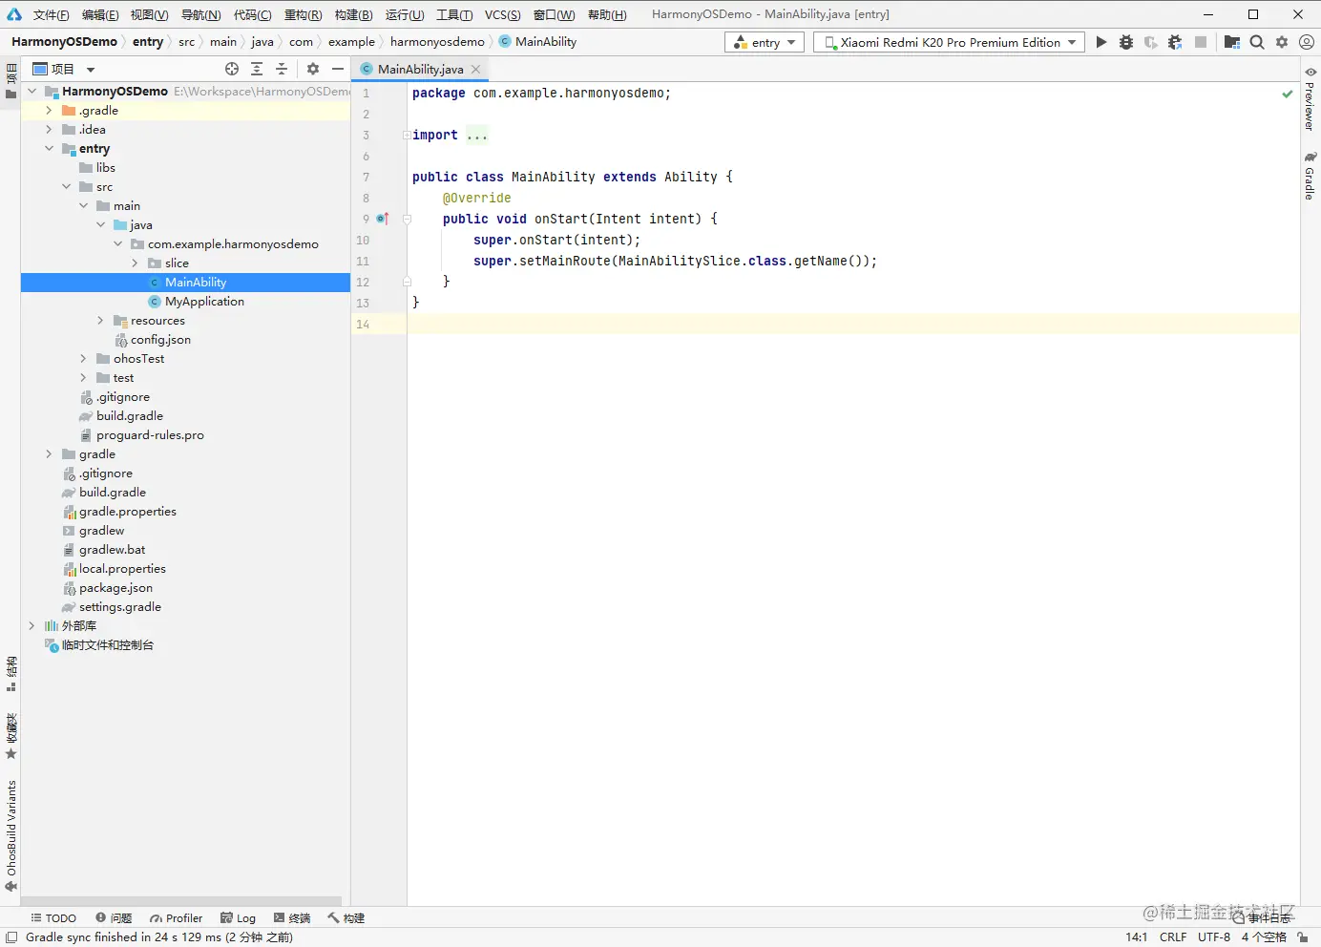Image resolution: width=1321 pixels, height=947 pixels.
Task: Click locate/select opened file icon
Action: [x=232, y=69]
